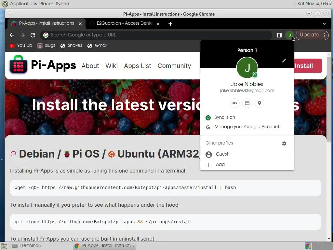Screen dimensions: 333x250
Task: Click the browser forward arrow
Action: point(22,35)
